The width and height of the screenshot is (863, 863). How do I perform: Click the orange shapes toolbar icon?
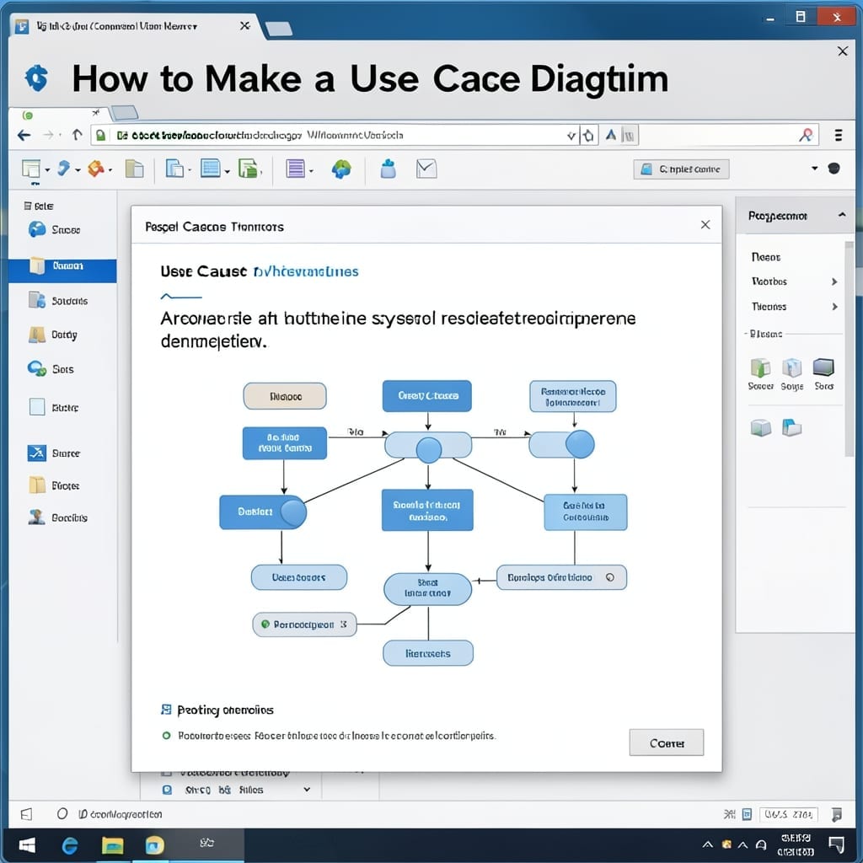point(96,169)
